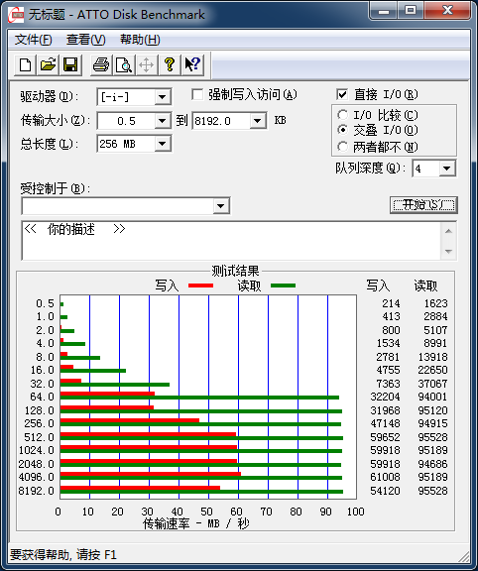Screen dimensions: 478x571
Task: Open a saved benchmark file via folder icon
Action: click(x=48, y=64)
